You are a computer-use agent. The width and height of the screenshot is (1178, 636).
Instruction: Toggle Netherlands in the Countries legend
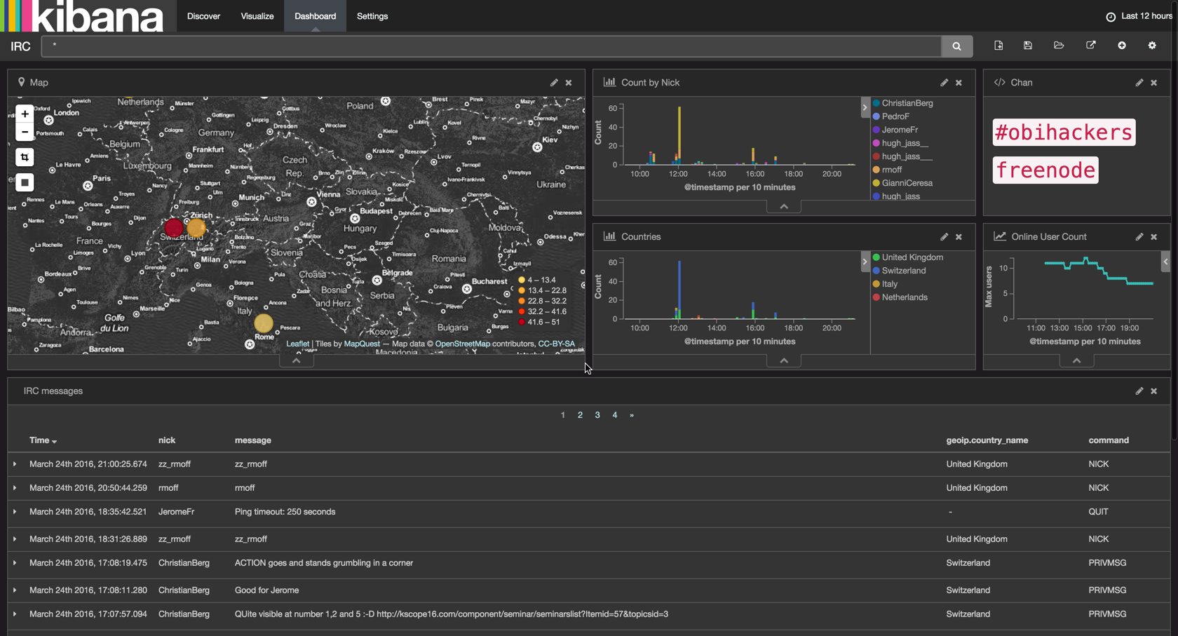[x=903, y=297]
